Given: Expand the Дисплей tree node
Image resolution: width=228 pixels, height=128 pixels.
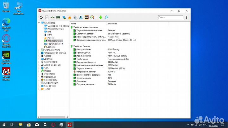Looking at the screenshot, I should 39,59.
